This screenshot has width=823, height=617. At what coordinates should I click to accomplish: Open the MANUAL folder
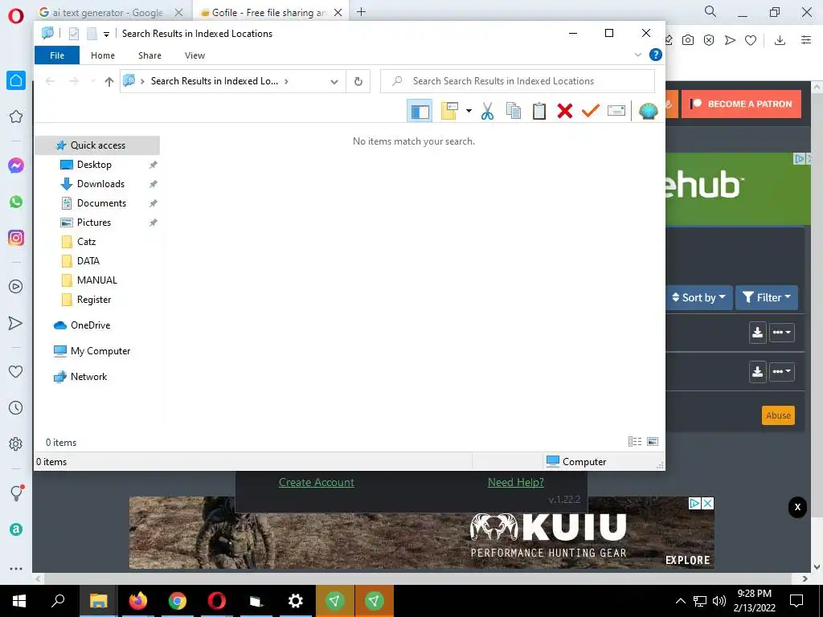pos(96,280)
